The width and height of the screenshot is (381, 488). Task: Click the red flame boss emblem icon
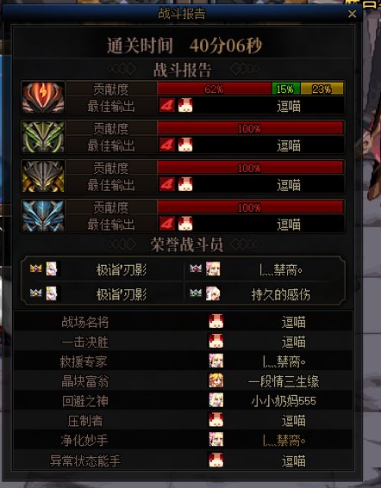click(43, 97)
